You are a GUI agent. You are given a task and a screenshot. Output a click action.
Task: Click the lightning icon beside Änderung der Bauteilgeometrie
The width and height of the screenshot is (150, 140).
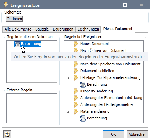[x=76, y=105]
